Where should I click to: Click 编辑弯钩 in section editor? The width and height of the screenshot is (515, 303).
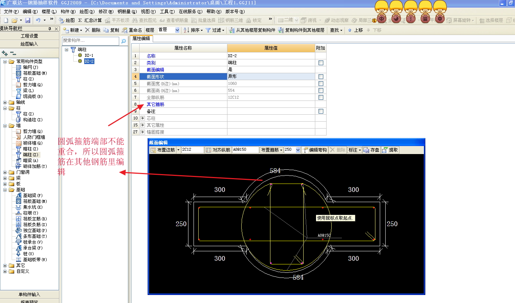tap(315, 150)
